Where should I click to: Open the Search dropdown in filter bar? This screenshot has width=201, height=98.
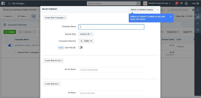click(x=8, y=16)
